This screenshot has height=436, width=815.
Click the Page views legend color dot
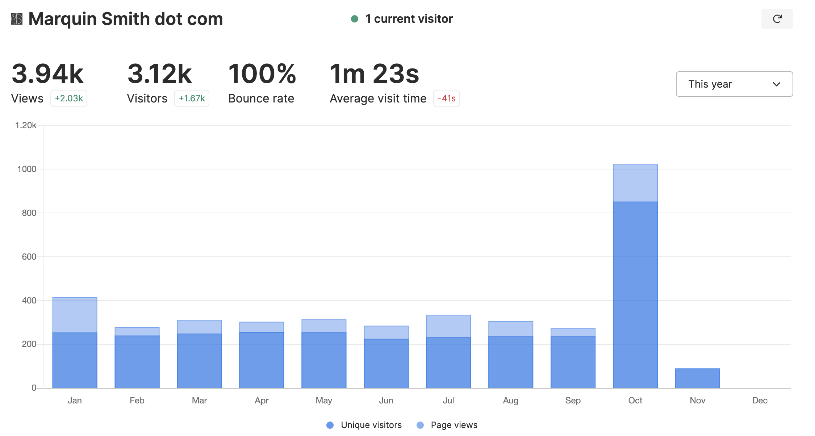point(420,425)
